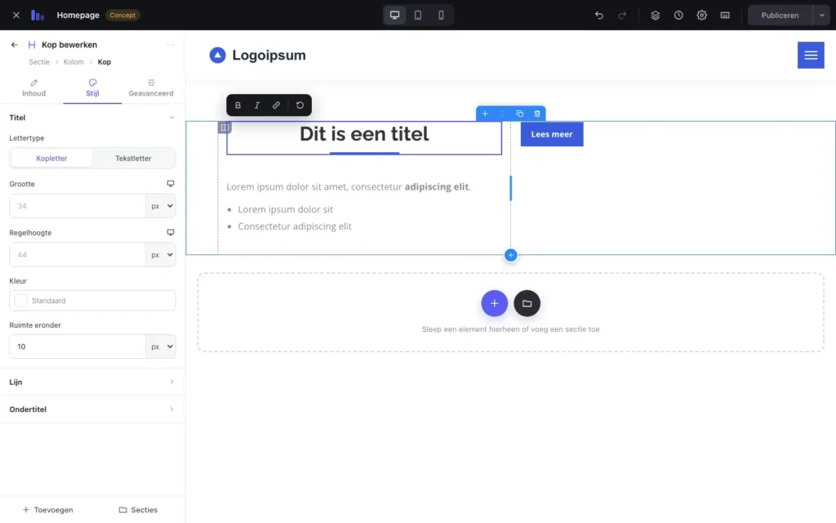Open the Kleur color swatch picker
This screenshot has height=523, width=836.
tap(20, 301)
